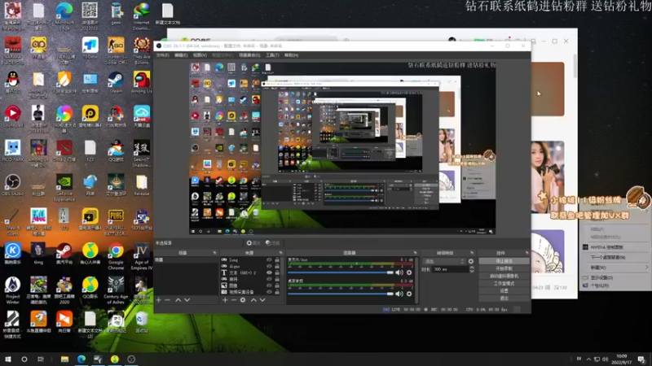This screenshot has height=366, width=652.
Task: Open the 淡出 transition dropdown
Action: pos(443,261)
